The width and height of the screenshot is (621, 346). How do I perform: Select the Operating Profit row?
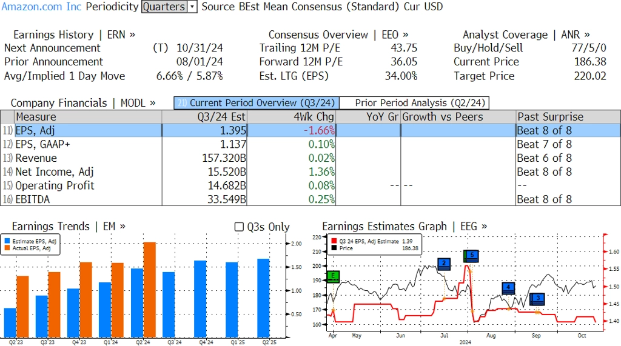(x=310, y=185)
